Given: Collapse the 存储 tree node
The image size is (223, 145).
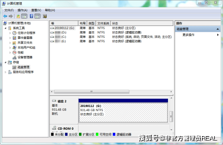Looking at the screenshot, I should [x=5, y=62].
